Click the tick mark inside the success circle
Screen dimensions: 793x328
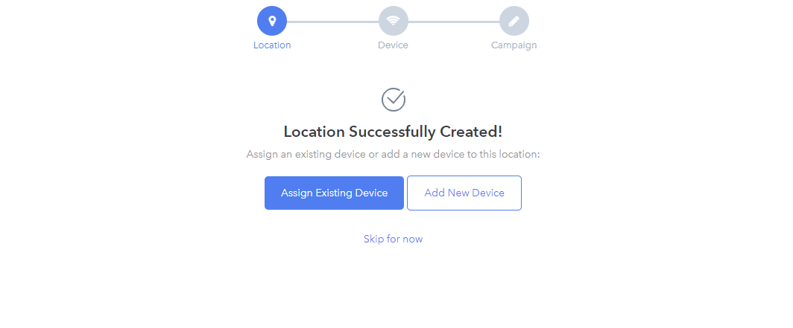point(396,97)
